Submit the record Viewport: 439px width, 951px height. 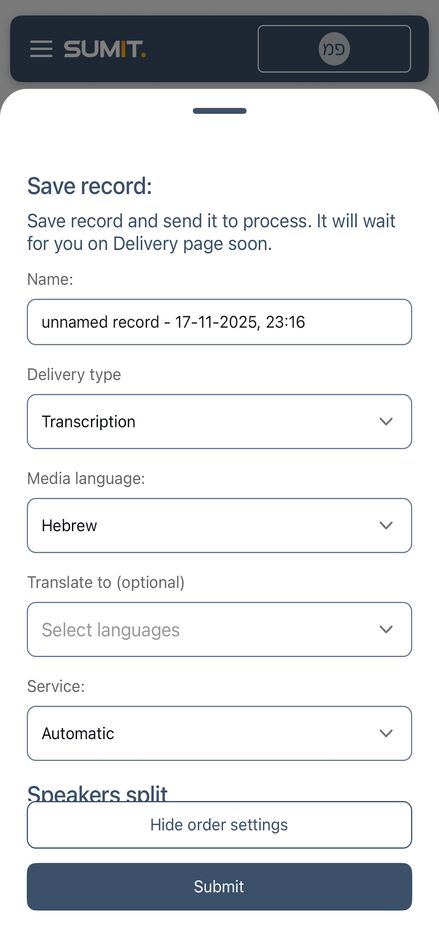coord(219,886)
